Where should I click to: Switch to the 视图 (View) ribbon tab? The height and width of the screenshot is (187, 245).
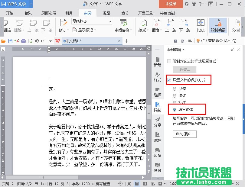pos(106,13)
